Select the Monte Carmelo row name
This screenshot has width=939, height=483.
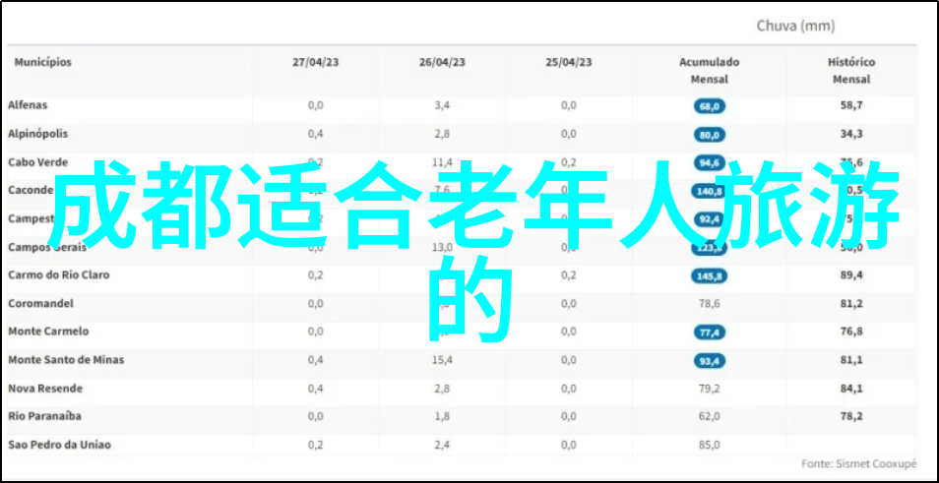48,332
